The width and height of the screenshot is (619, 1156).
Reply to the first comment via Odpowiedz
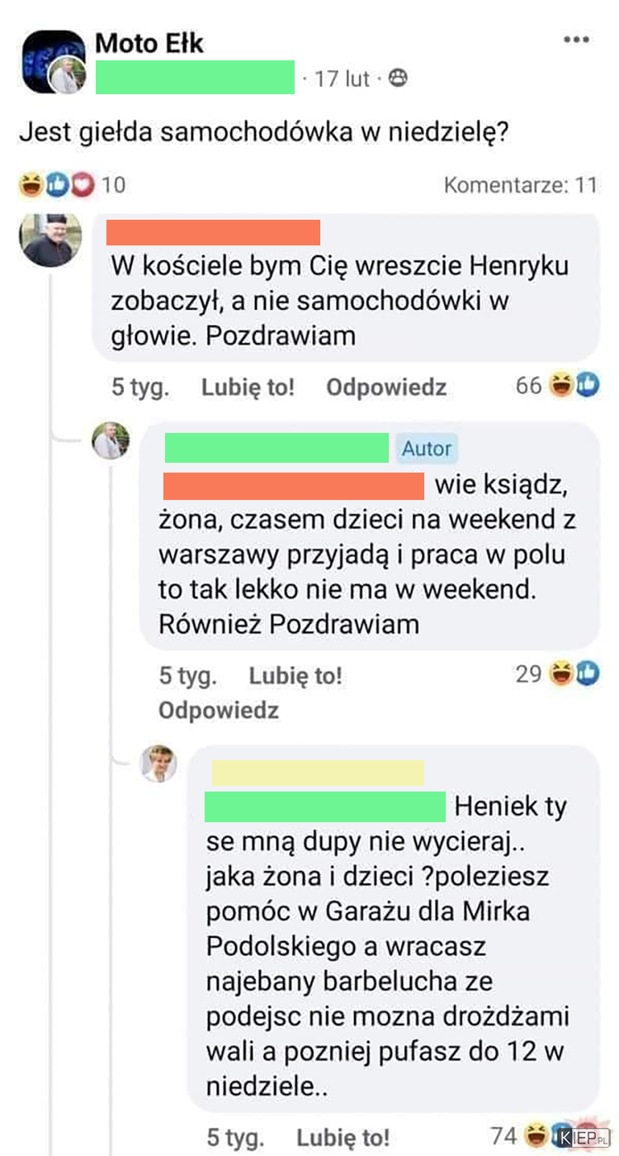point(386,387)
